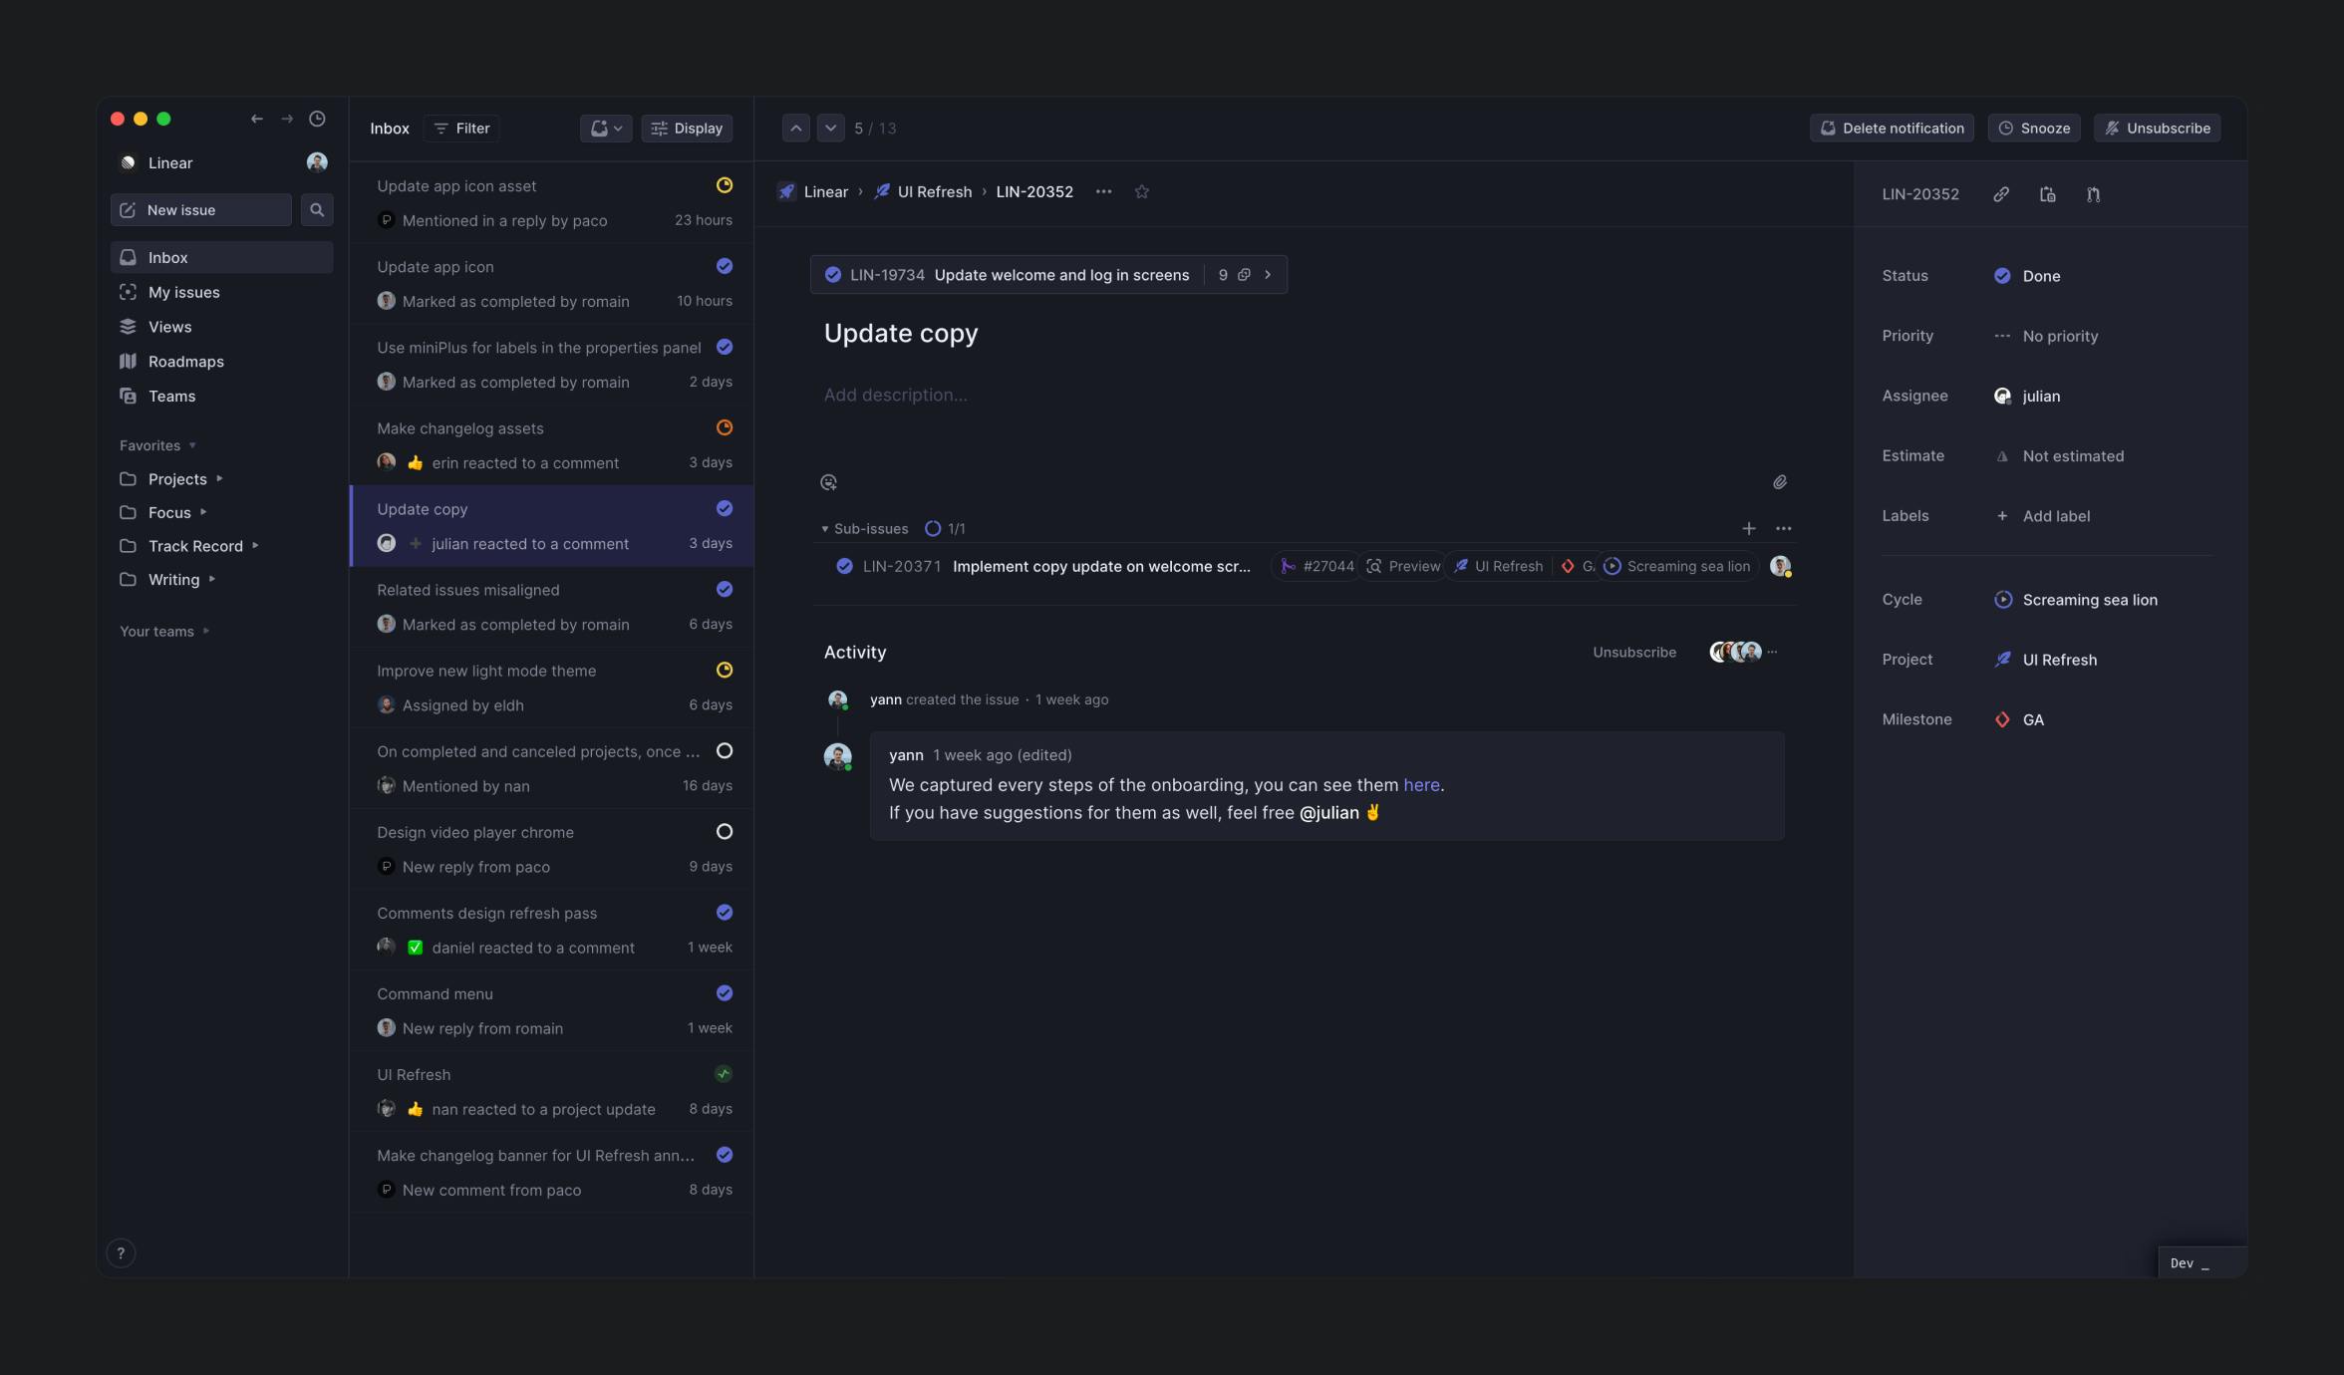Click Add description field
2344x1375 pixels.
[895, 395]
